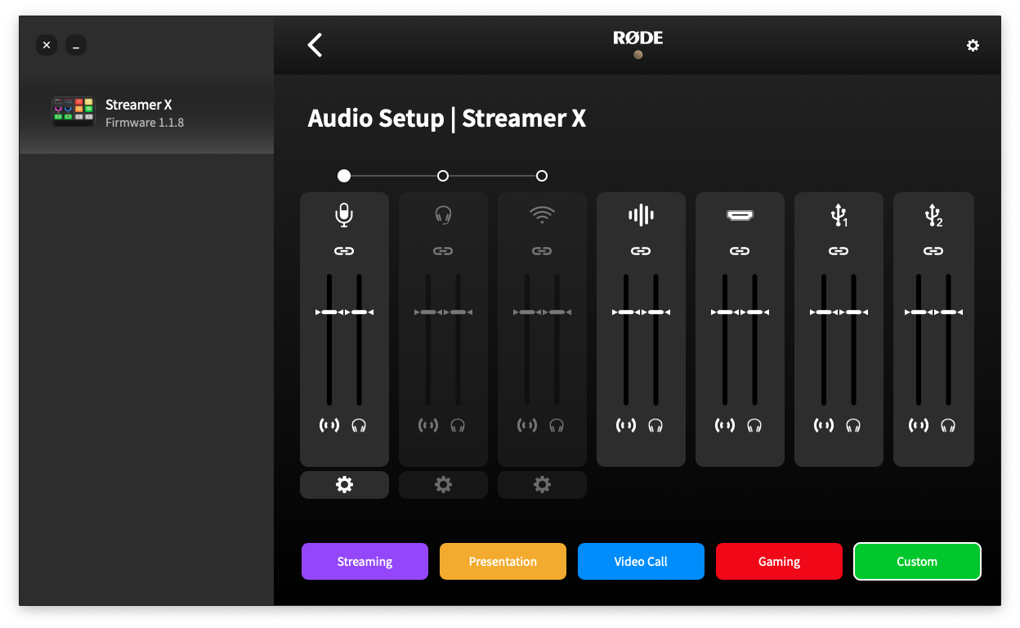Image resolution: width=1020 pixels, height=628 pixels.
Task: Go back using the left chevron arrow
Action: 315,45
